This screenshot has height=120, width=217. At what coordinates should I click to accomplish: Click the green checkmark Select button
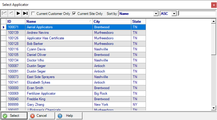point(14,116)
